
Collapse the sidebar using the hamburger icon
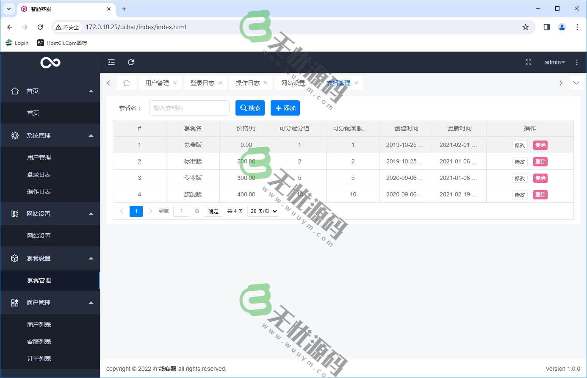click(111, 62)
